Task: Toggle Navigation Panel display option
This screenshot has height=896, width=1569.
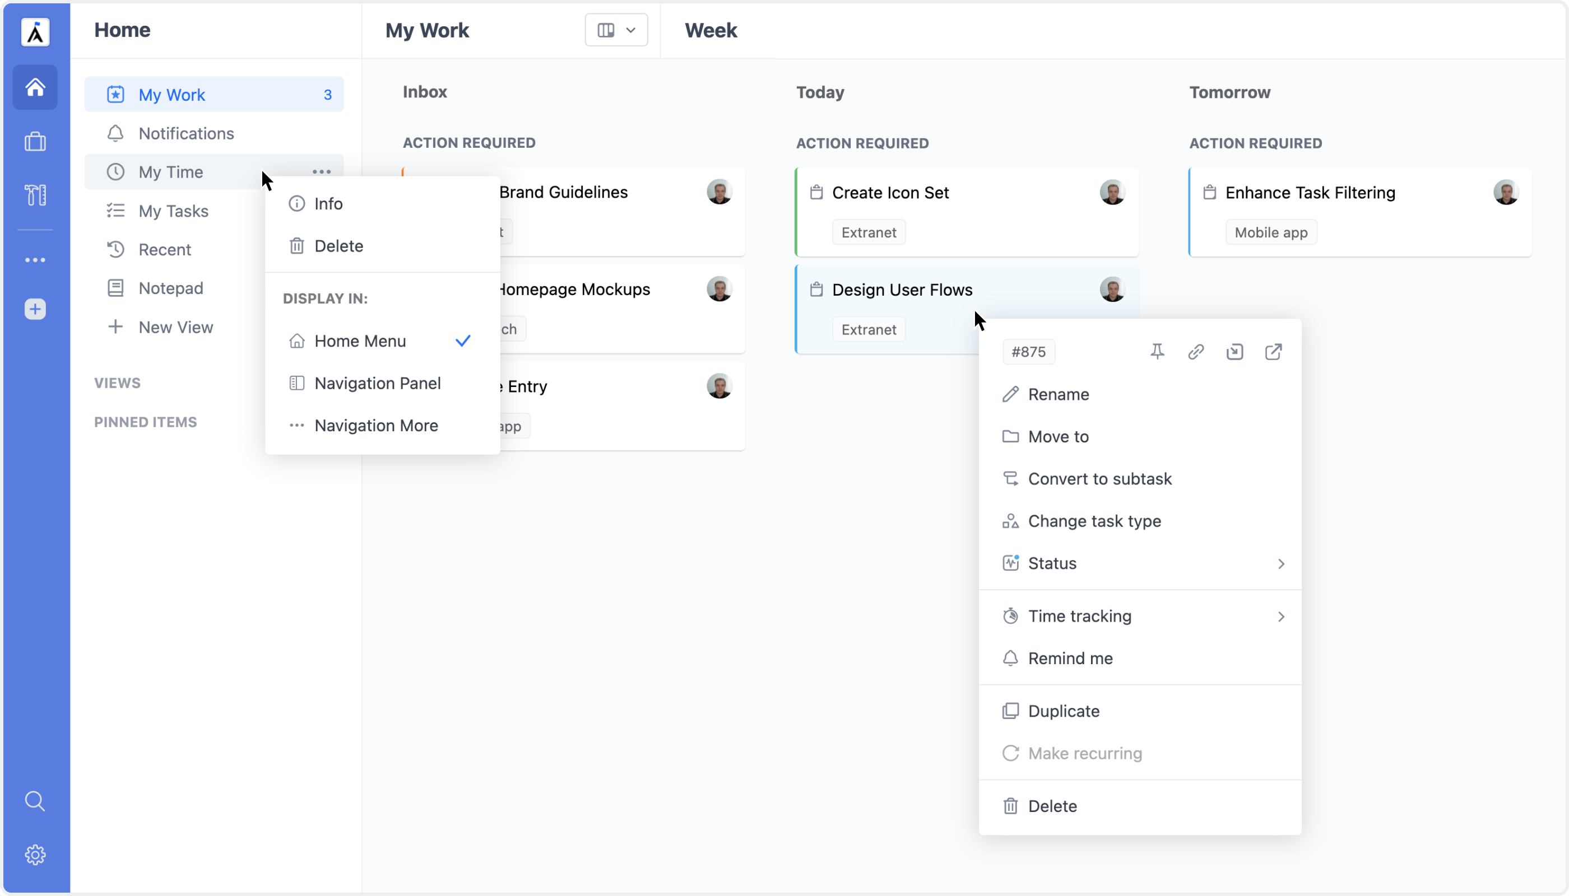Action: click(377, 382)
